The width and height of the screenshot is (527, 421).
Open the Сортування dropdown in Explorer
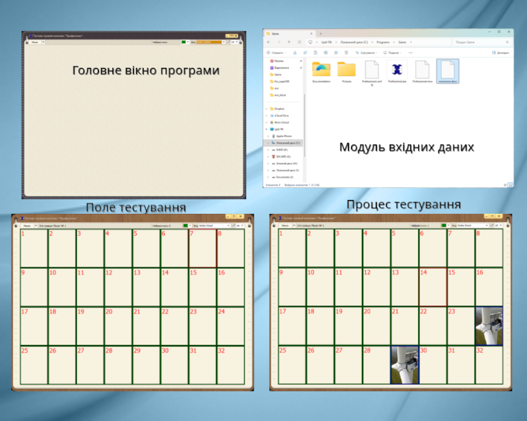[366, 53]
